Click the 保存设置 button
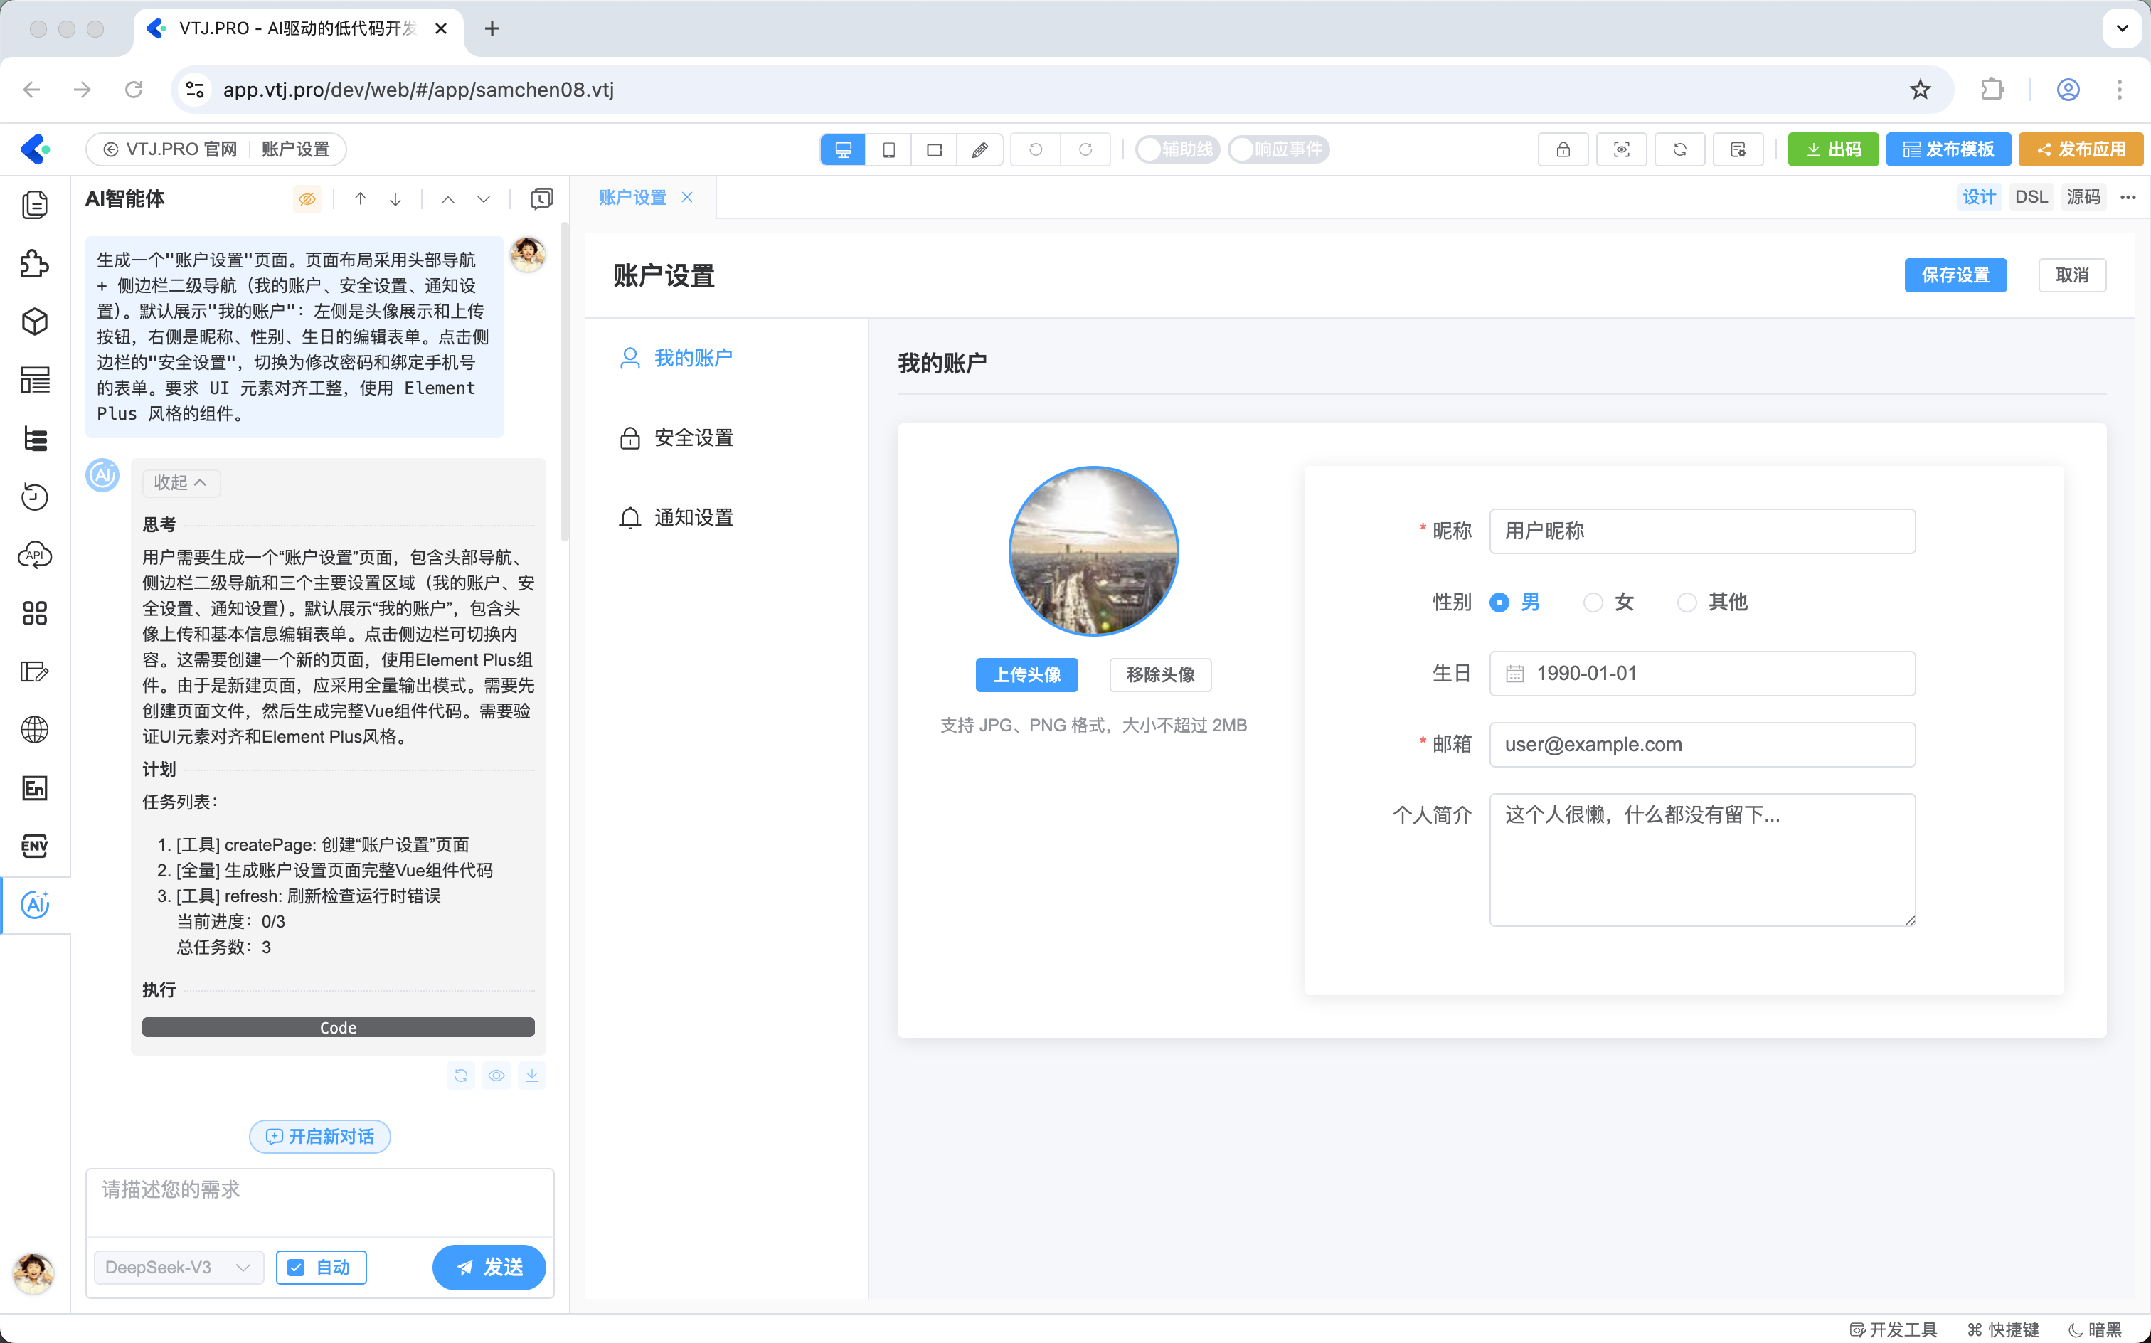 pos(1955,275)
